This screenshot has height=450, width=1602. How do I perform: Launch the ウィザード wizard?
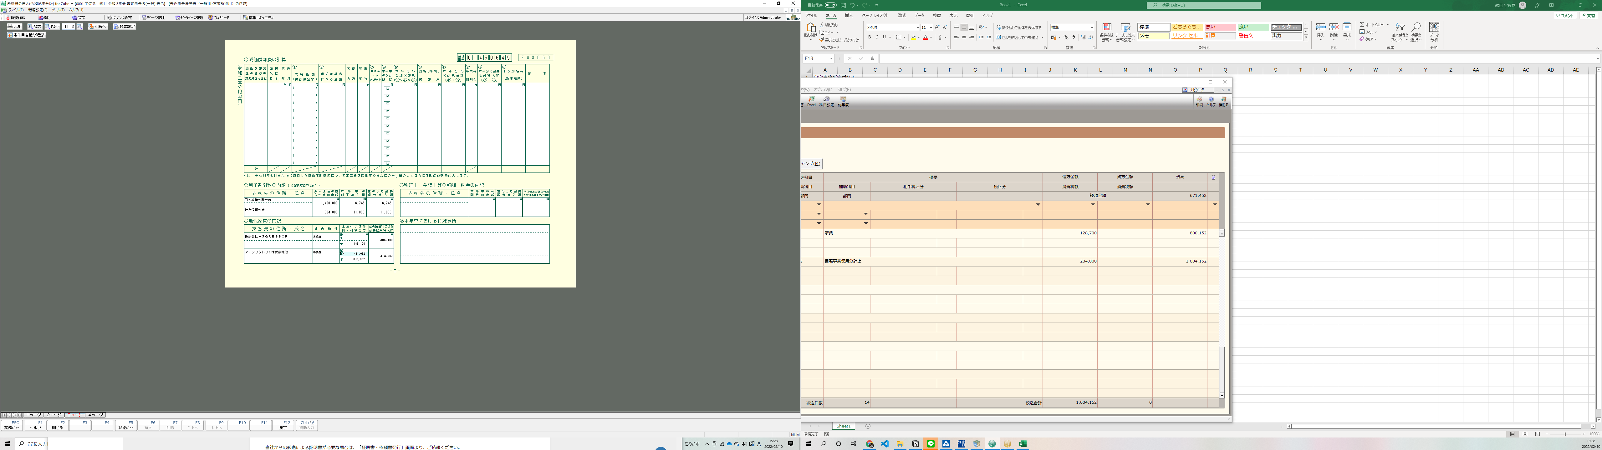click(220, 18)
